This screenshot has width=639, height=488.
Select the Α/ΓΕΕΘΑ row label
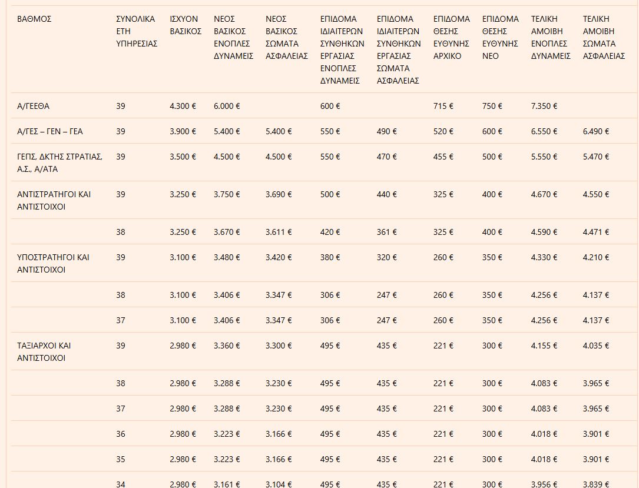(x=34, y=106)
